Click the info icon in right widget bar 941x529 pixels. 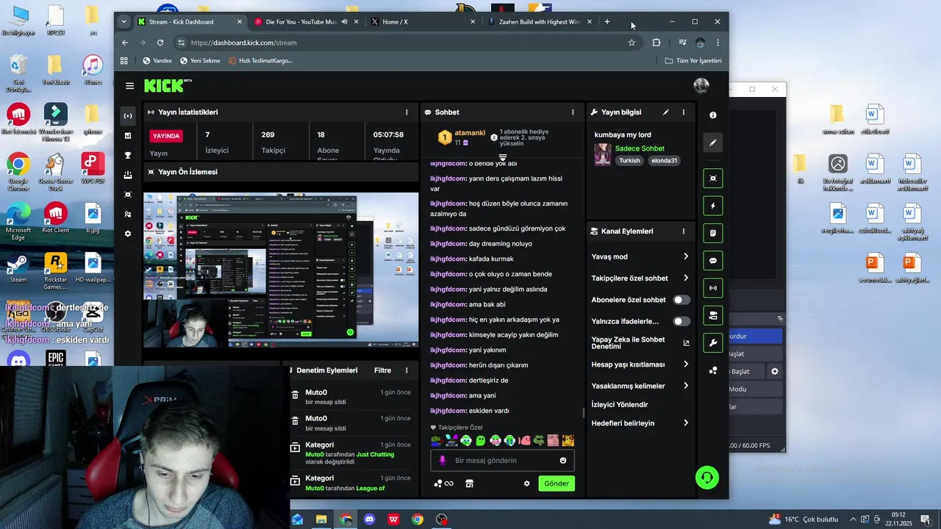click(x=712, y=115)
